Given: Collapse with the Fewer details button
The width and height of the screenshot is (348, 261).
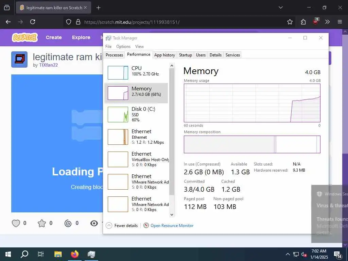Looking at the screenshot, I should (x=122, y=226).
